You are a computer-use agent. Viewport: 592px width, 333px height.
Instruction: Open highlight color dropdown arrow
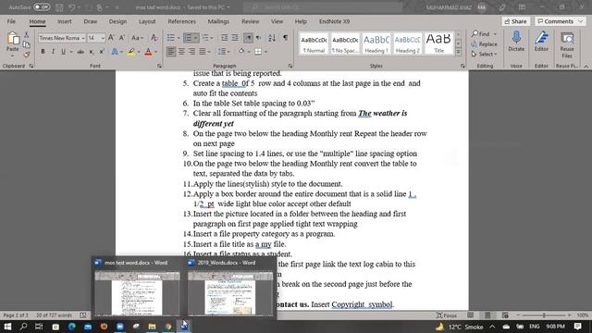pyautogui.click(x=139, y=52)
